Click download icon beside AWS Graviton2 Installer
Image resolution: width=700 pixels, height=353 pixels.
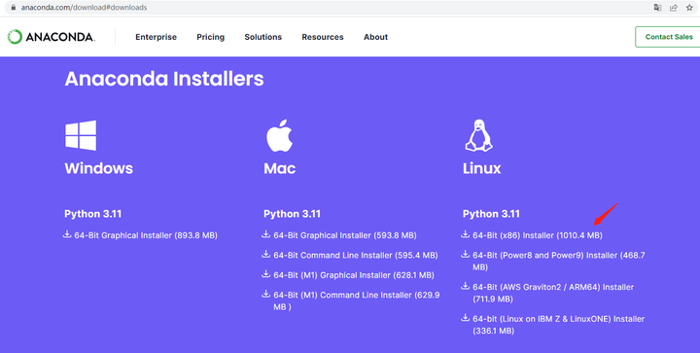tap(465, 286)
